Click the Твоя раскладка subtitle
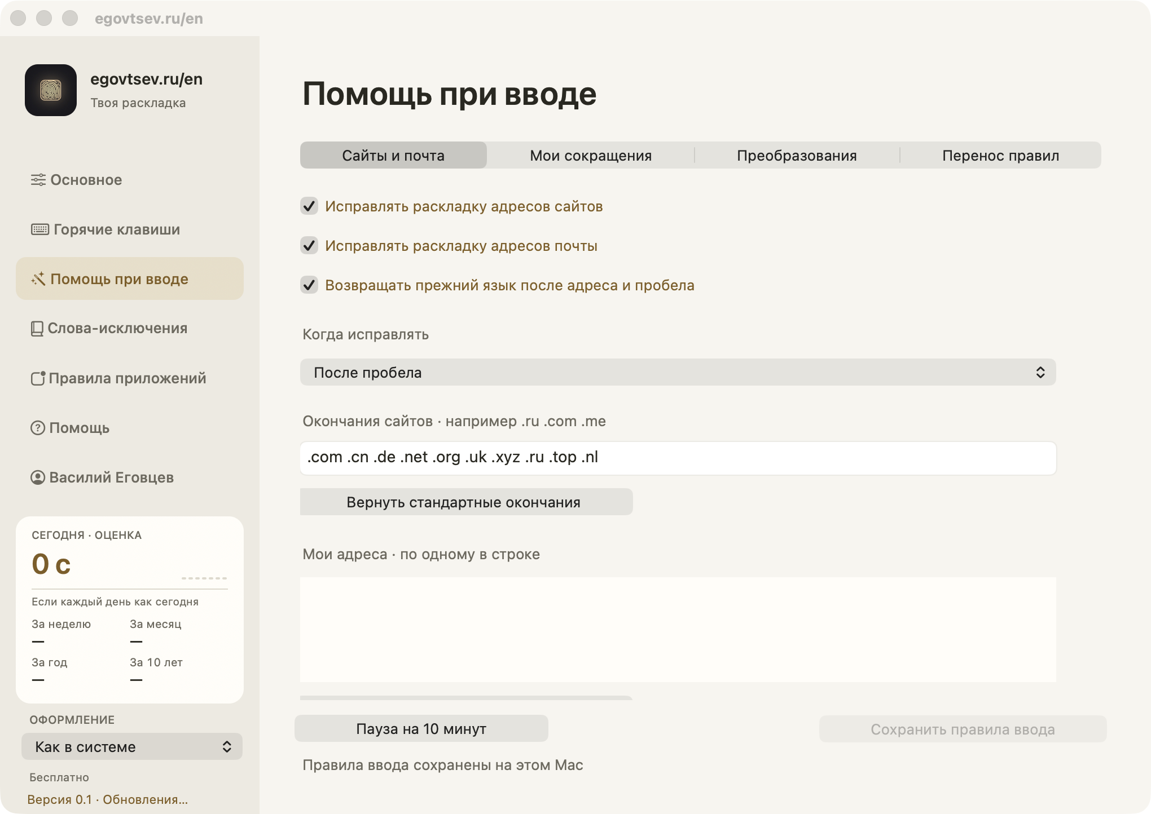The image size is (1151, 814). click(x=138, y=103)
